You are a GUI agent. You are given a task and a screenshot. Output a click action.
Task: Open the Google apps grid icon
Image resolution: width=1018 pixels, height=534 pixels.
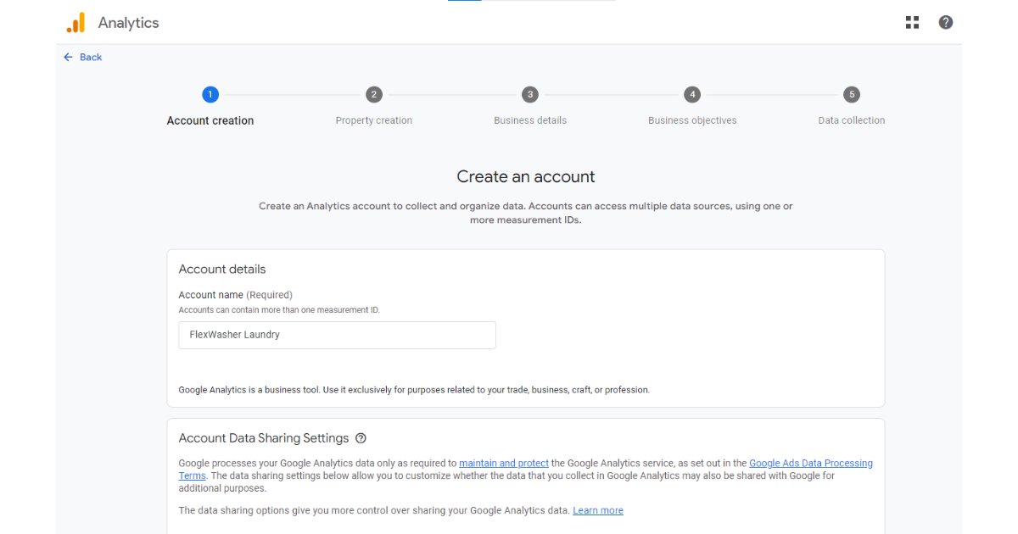pos(912,23)
